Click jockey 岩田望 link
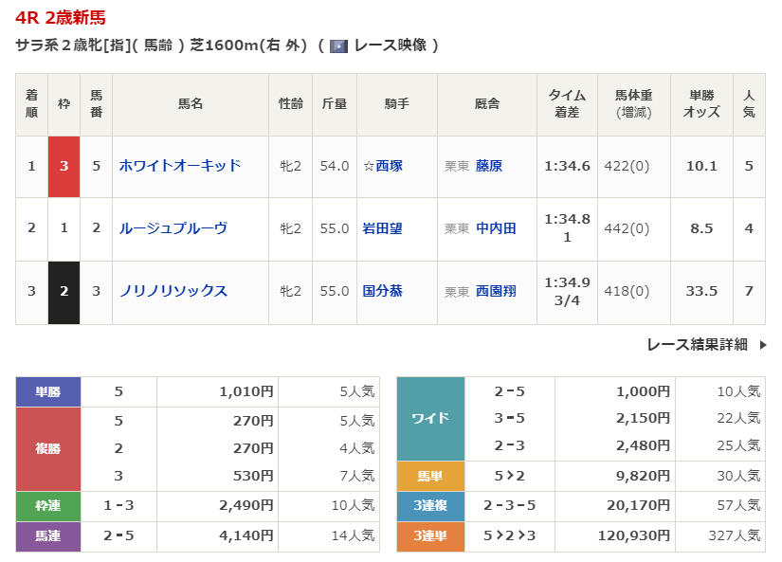Screen dimensions: 782x562 (382, 228)
